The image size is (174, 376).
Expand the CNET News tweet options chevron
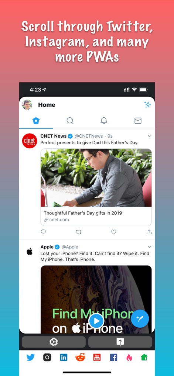pyautogui.click(x=150, y=136)
